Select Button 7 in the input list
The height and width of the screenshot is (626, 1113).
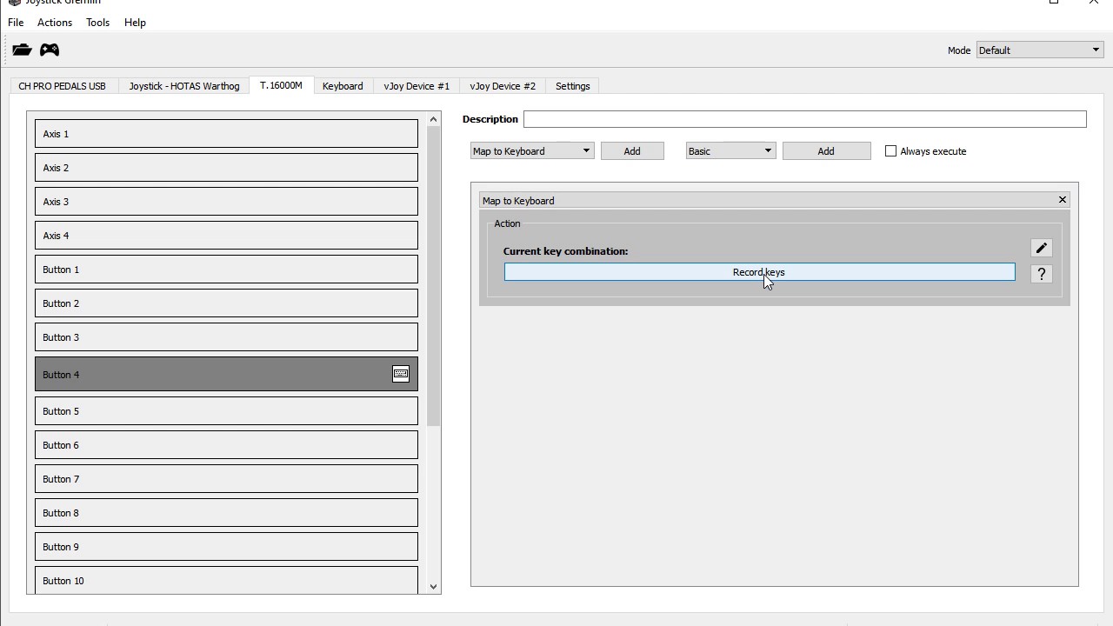pos(226,479)
